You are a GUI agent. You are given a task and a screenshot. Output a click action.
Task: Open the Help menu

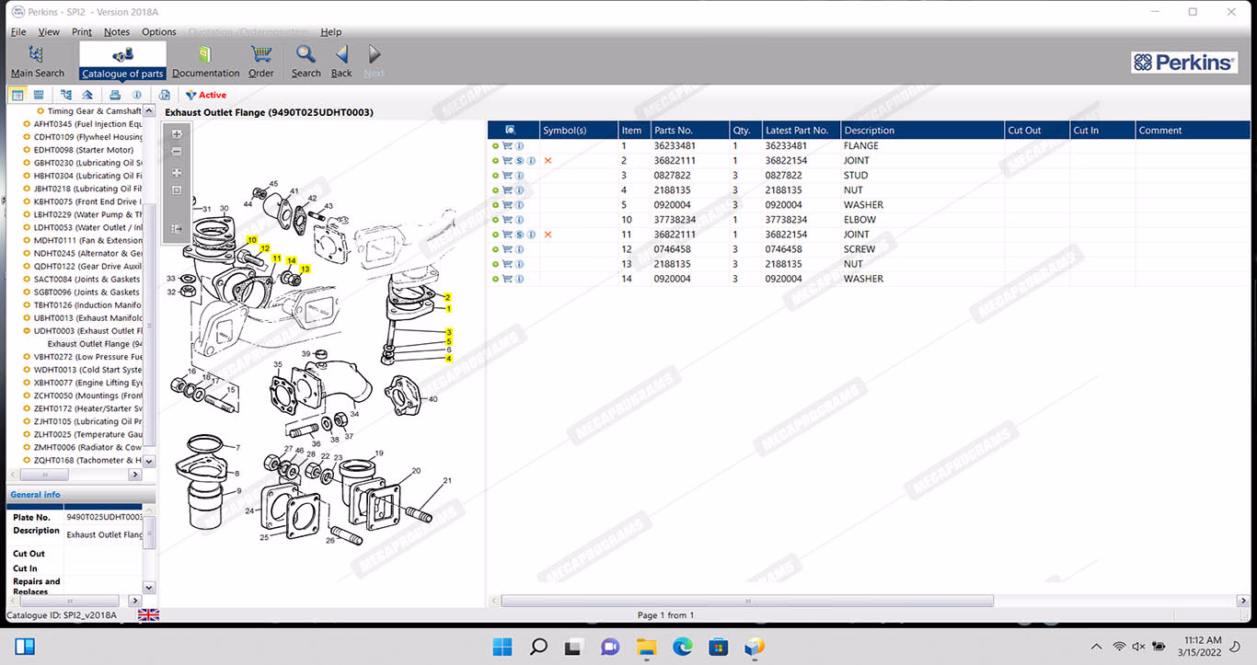[x=330, y=31]
